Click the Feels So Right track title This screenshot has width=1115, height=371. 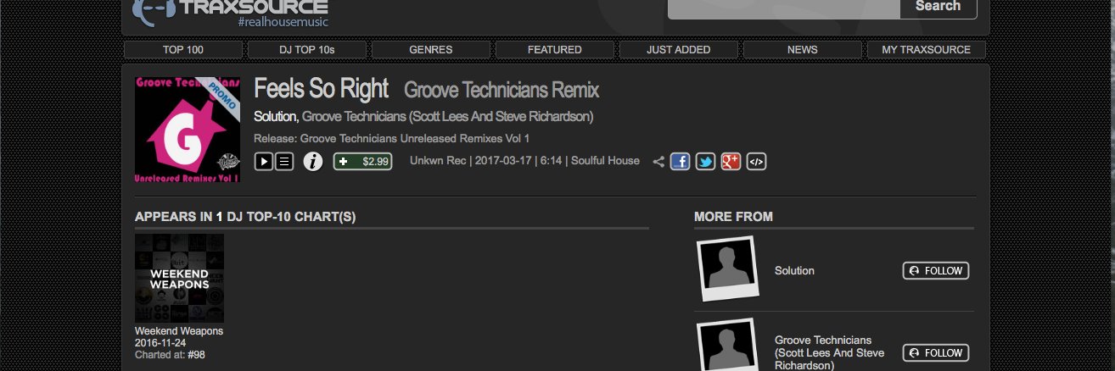(321, 88)
